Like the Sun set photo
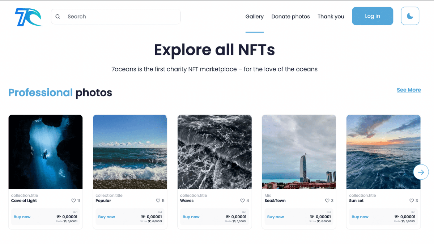The width and height of the screenshot is (434, 244). click(412, 201)
